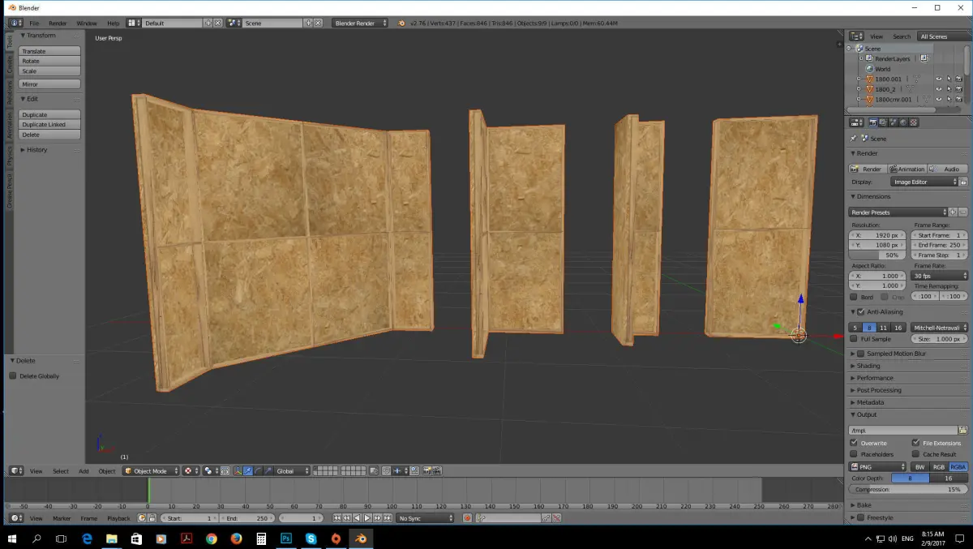Open the Add menu in viewport header
973x549 pixels.
tap(84, 471)
